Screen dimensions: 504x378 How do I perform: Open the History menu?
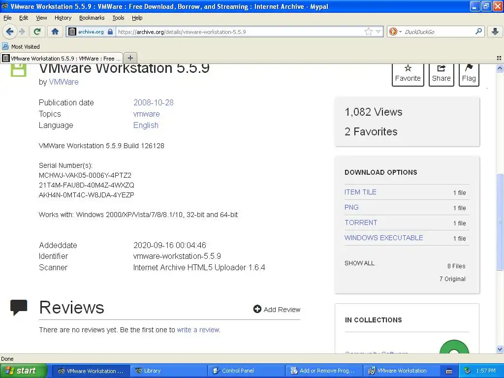click(x=63, y=18)
